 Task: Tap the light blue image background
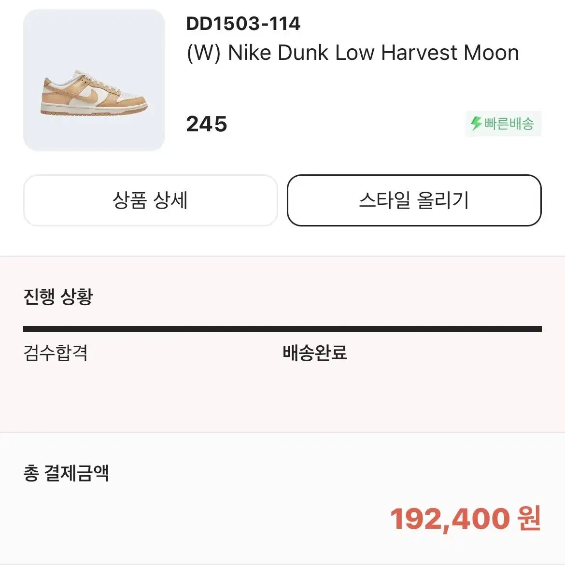coord(94,36)
